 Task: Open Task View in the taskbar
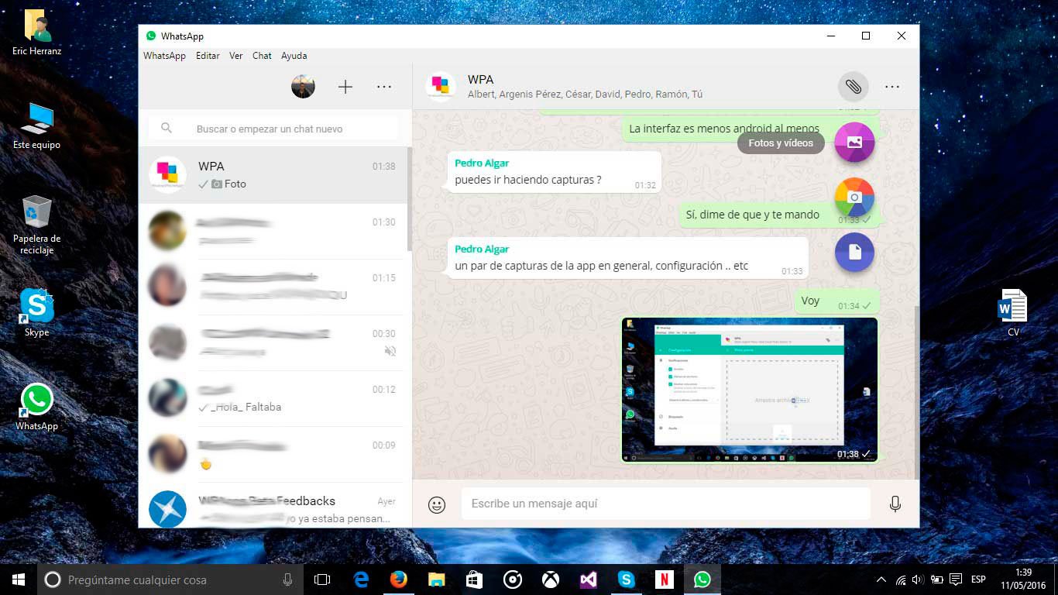pyautogui.click(x=322, y=580)
